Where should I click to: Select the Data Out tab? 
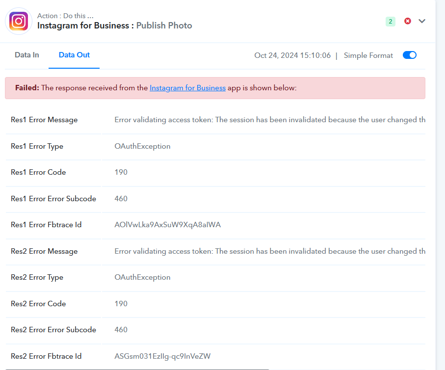(x=74, y=55)
